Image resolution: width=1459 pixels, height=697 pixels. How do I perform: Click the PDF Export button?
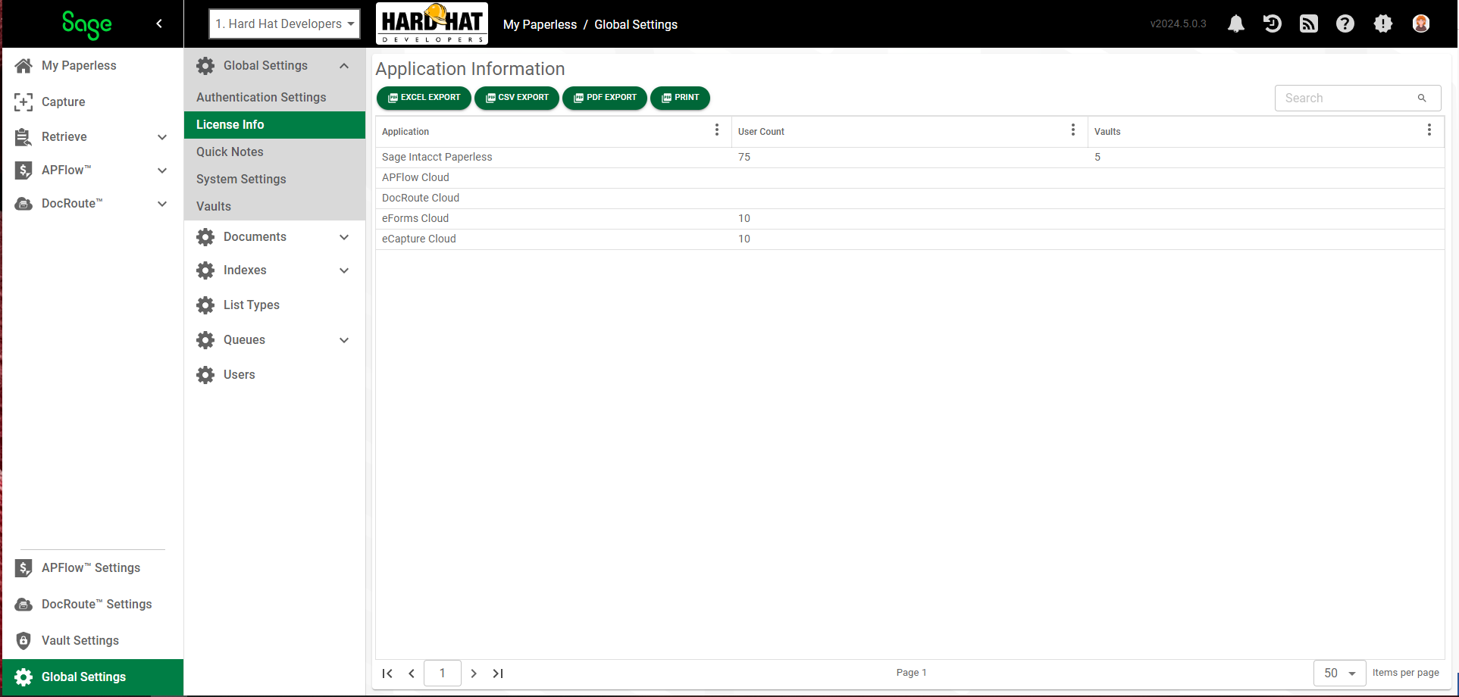point(605,98)
